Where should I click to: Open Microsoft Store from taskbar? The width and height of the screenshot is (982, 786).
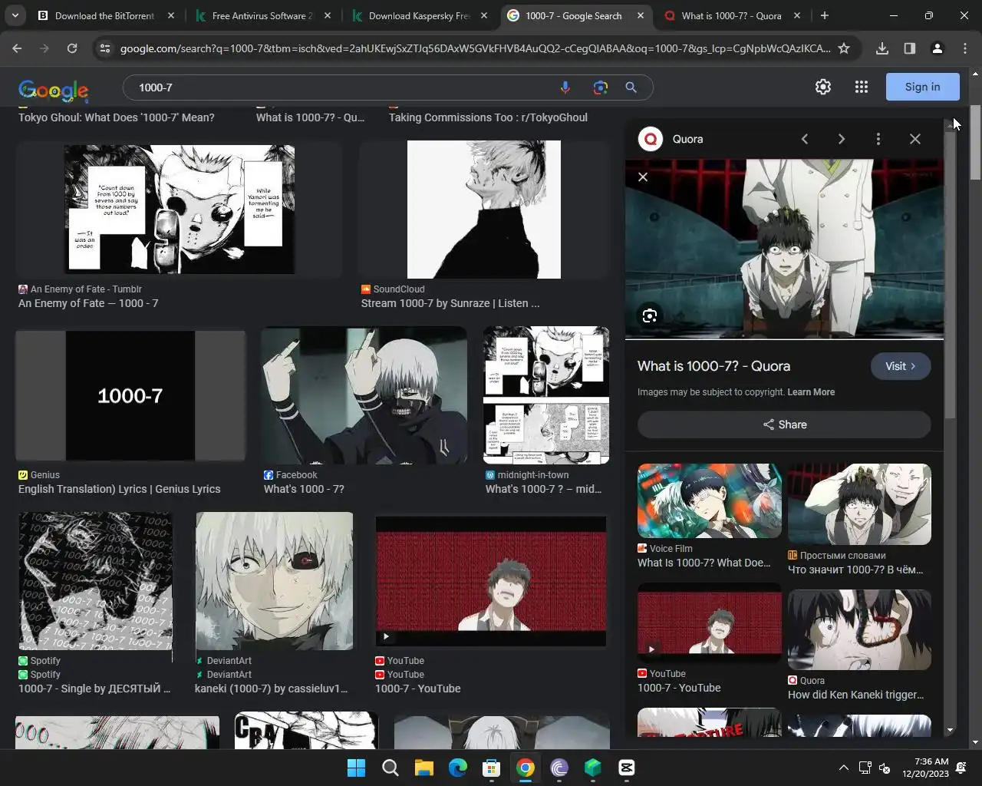click(x=492, y=768)
